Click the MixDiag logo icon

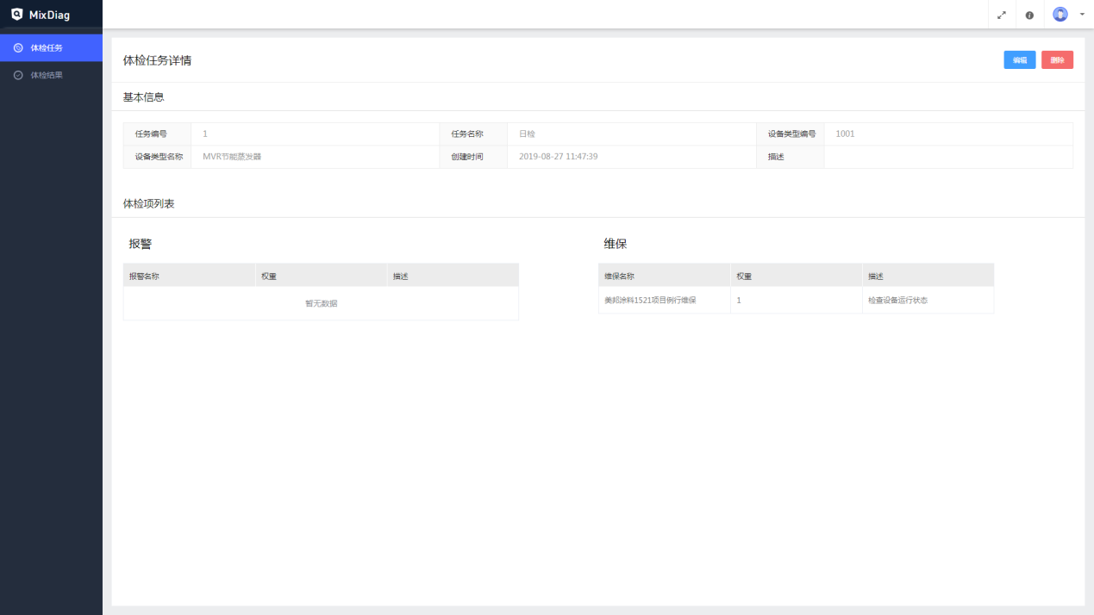pos(16,14)
